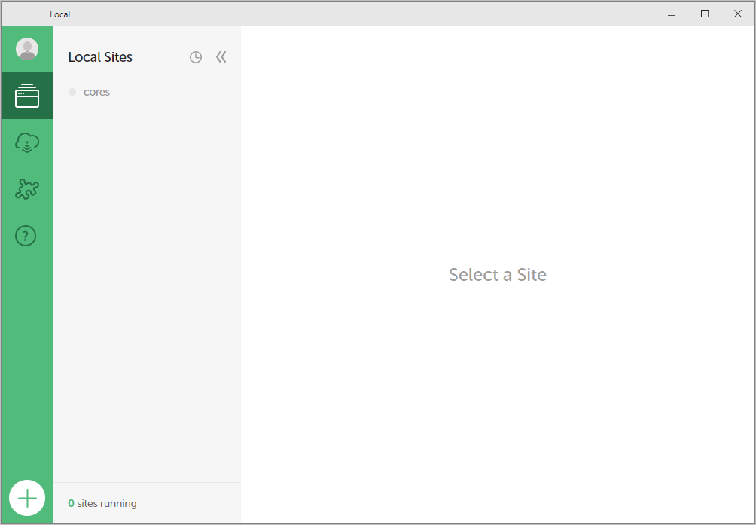Click the clock icon beside Local Sites
Viewport: 756px width, 525px height.
click(195, 57)
